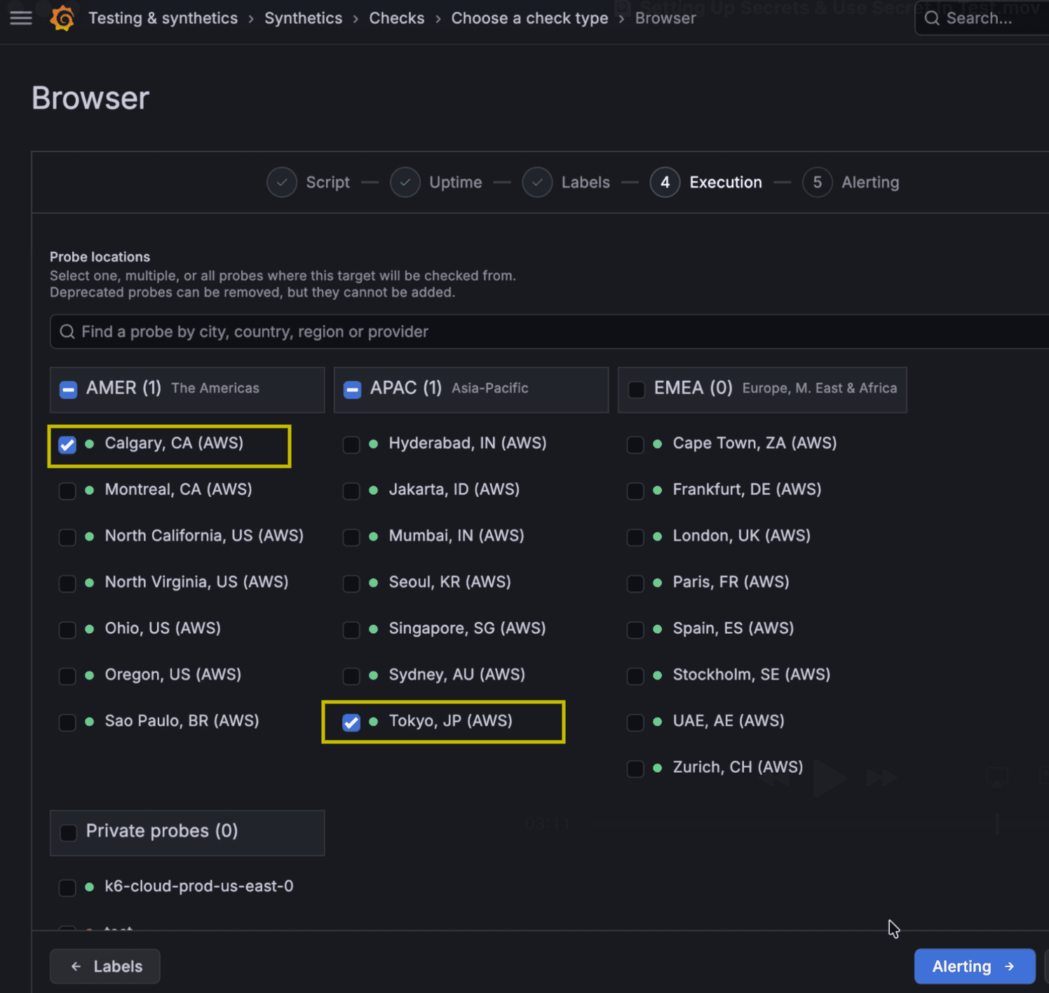The height and width of the screenshot is (993, 1049).
Task: Enable the Frankfurt, DE (AWS) probe
Action: pyautogui.click(x=635, y=491)
